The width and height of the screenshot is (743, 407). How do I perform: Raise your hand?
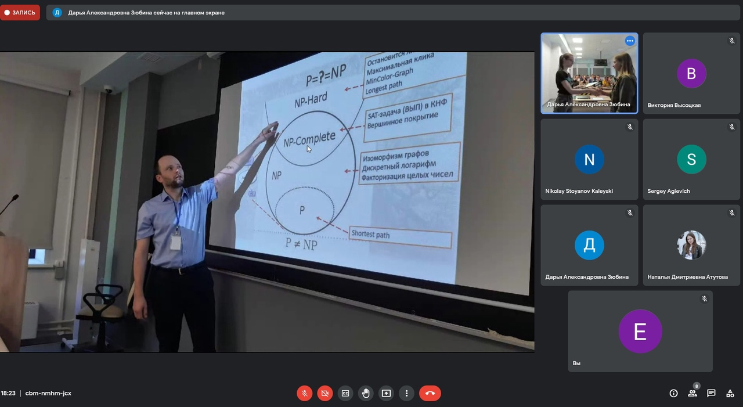[366, 393]
